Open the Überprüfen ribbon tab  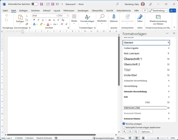(97, 10)
